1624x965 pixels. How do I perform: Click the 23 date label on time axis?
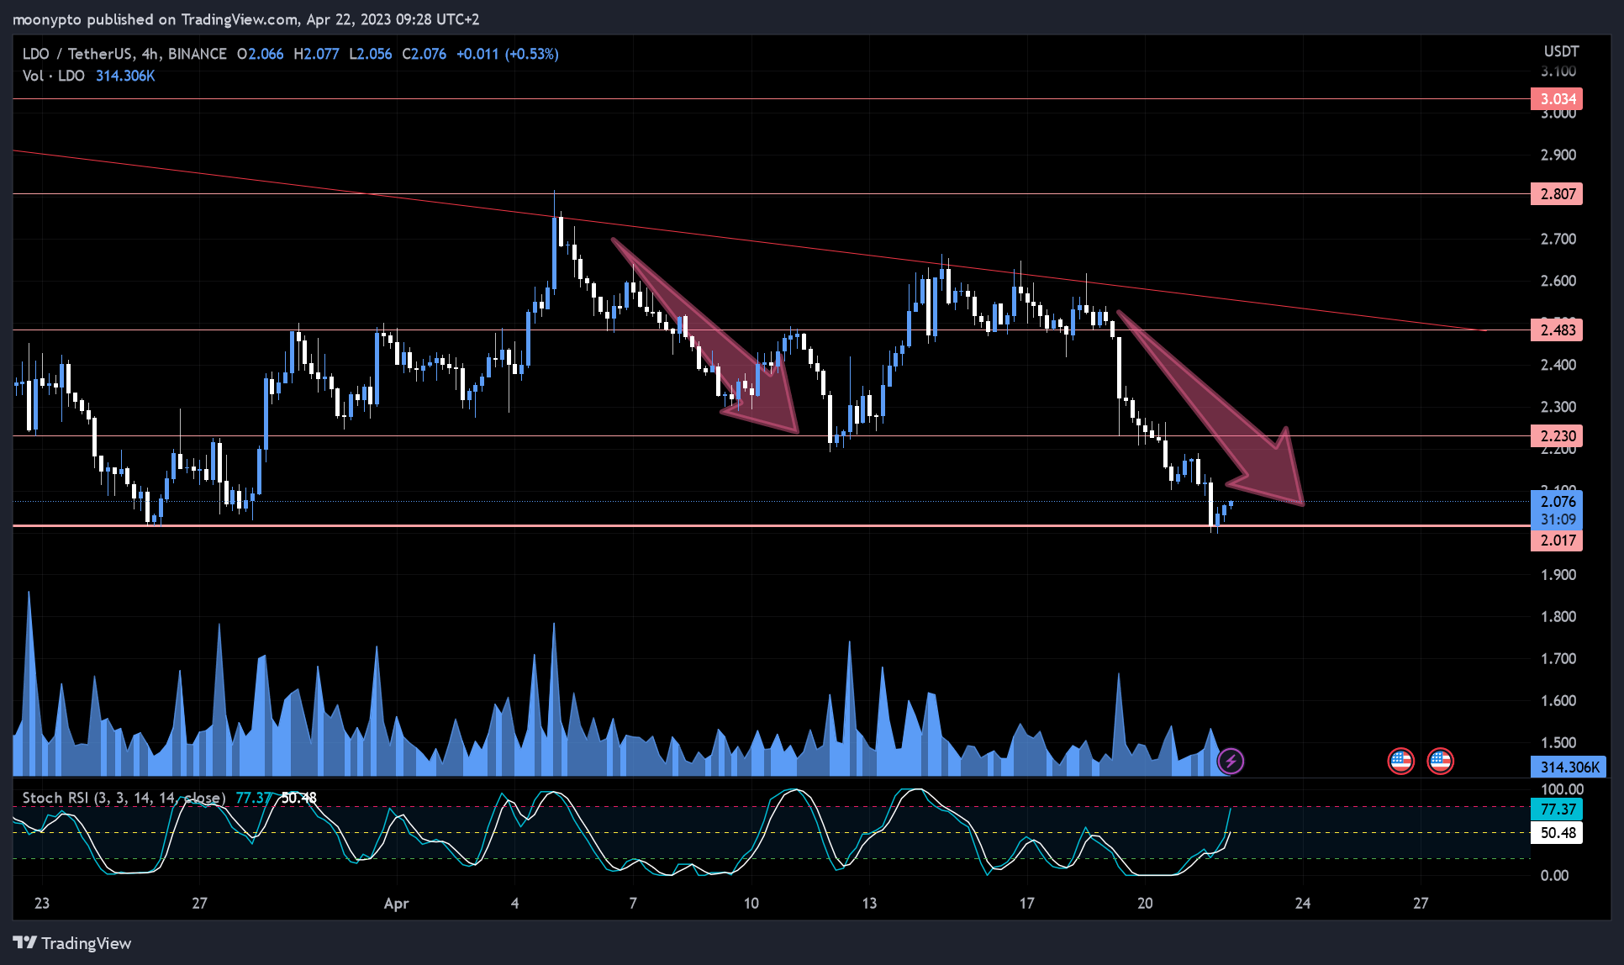point(42,904)
